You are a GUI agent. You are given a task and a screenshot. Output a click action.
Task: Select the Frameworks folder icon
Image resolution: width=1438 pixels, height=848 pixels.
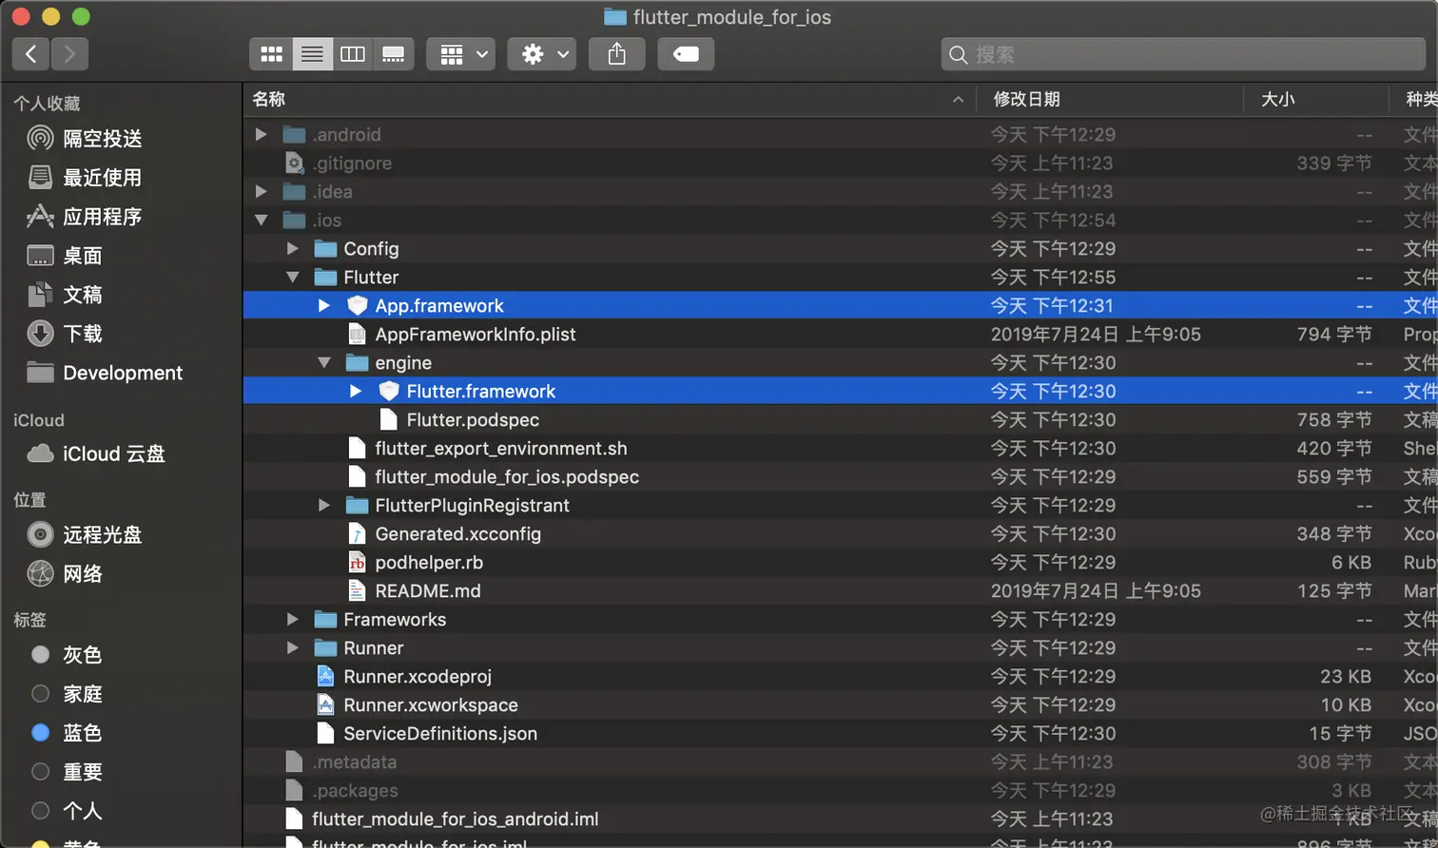325,620
